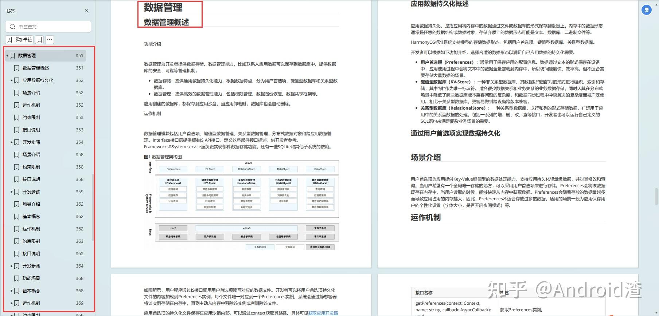Close the bookmarks panel with X

(x=87, y=11)
